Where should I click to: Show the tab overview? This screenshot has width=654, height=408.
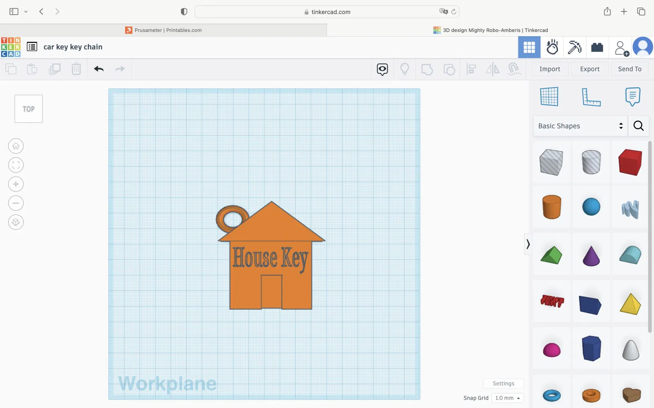(x=641, y=12)
